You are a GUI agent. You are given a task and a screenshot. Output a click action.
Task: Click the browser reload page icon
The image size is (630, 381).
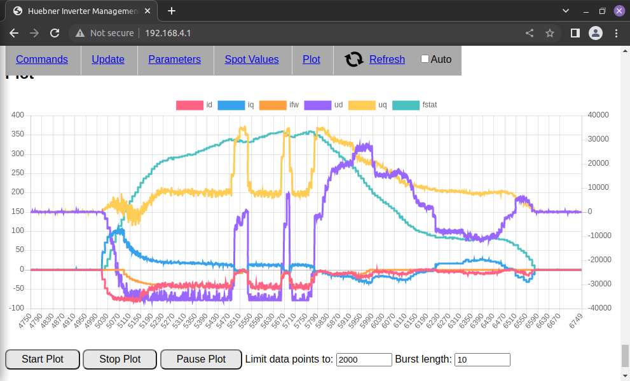point(55,33)
